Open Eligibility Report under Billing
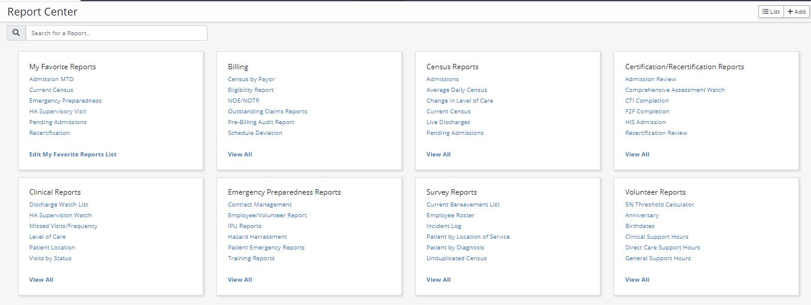Screen dimensions: 811x305 (x=251, y=90)
